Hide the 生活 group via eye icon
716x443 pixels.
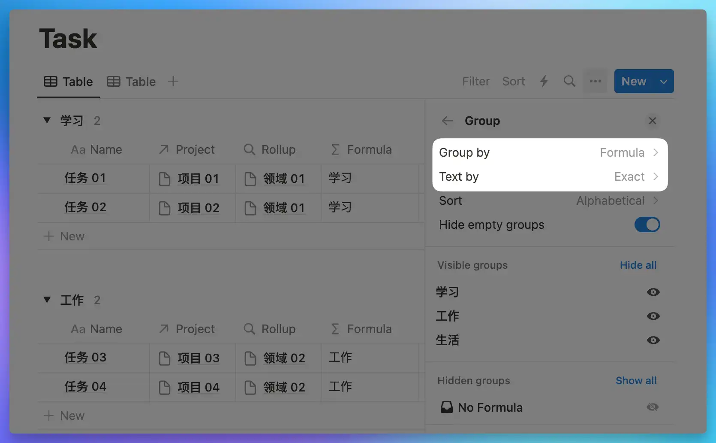(x=653, y=340)
